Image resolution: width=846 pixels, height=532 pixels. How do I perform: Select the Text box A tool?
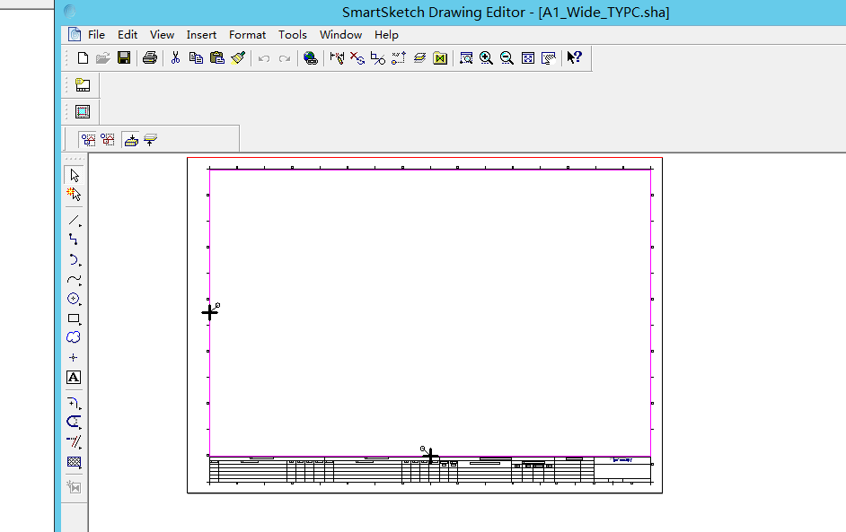click(74, 378)
